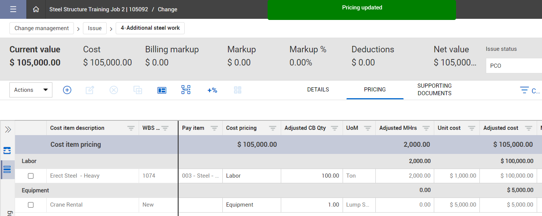Switch to the Supporting Documents tab
The height and width of the screenshot is (216, 542).
coord(434,90)
